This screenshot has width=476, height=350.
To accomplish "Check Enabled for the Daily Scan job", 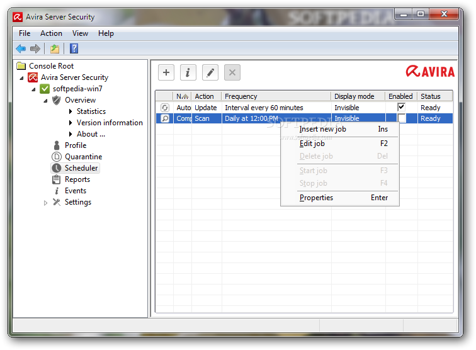I will pyautogui.click(x=401, y=118).
